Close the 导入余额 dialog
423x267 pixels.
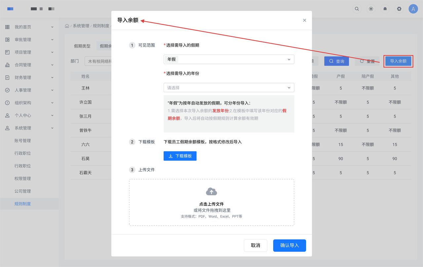point(304,20)
